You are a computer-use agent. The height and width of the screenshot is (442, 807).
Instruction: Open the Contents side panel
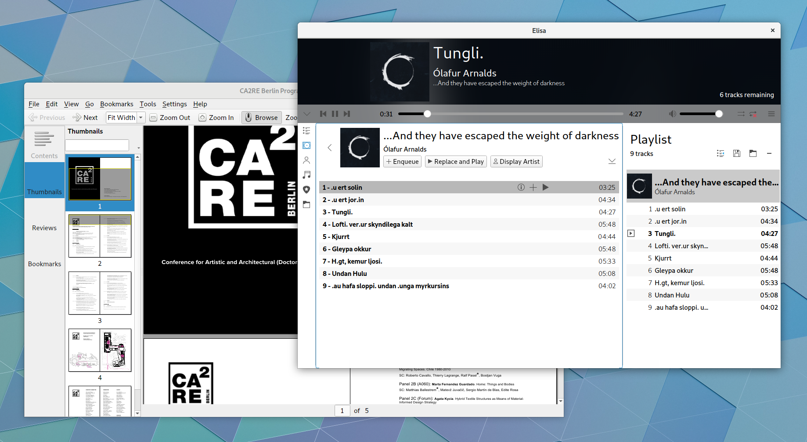pyautogui.click(x=44, y=144)
